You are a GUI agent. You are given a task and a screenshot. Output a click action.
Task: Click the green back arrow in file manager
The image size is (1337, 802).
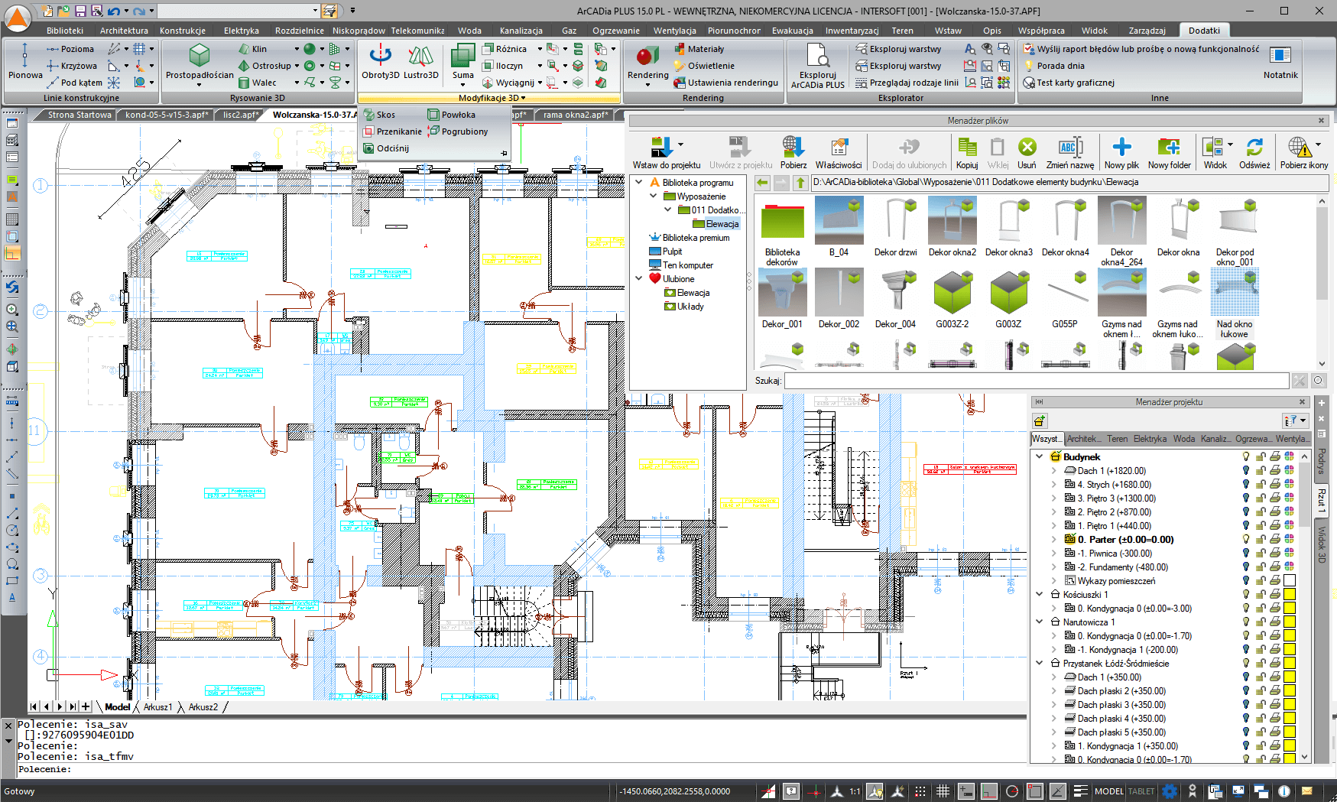pos(762,183)
